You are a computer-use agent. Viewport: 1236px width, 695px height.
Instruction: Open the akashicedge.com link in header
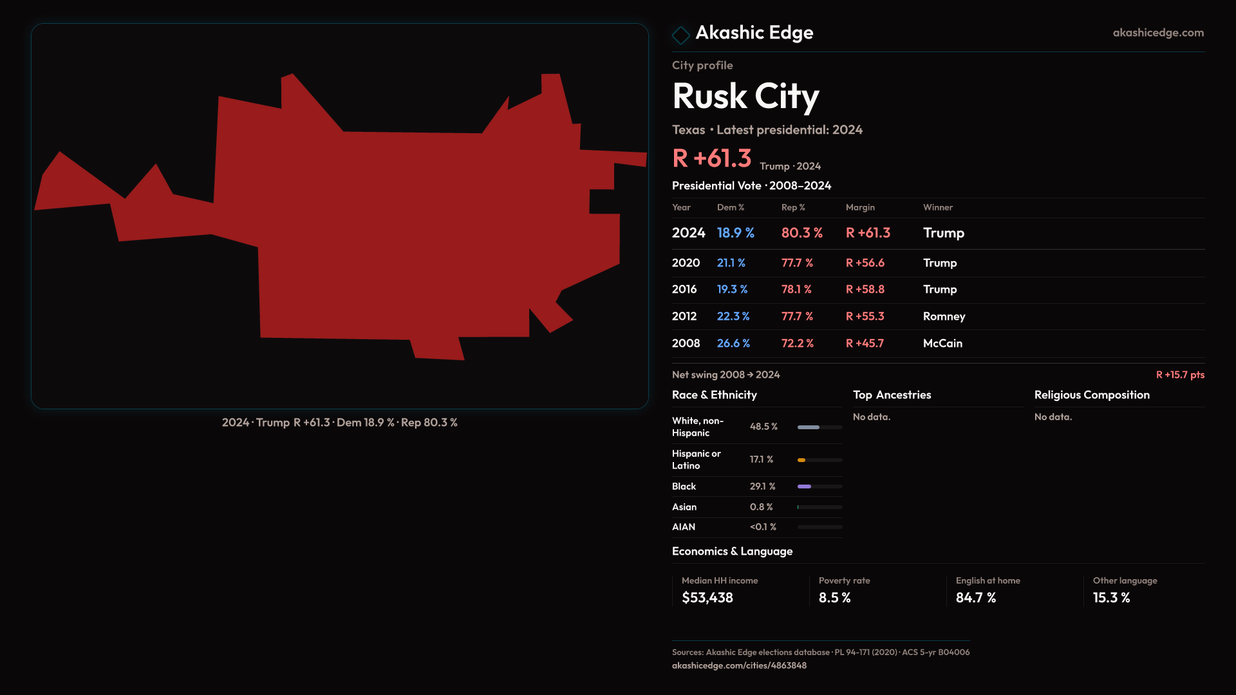click(1157, 33)
